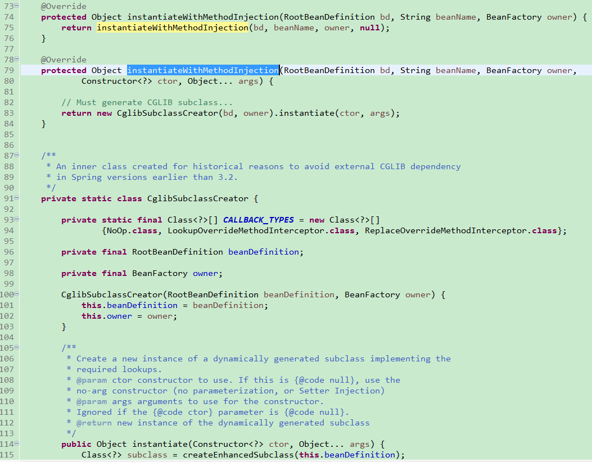This screenshot has height=462, width=592.
Task: Collapse the method fold at line 73
Action: [15, 6]
